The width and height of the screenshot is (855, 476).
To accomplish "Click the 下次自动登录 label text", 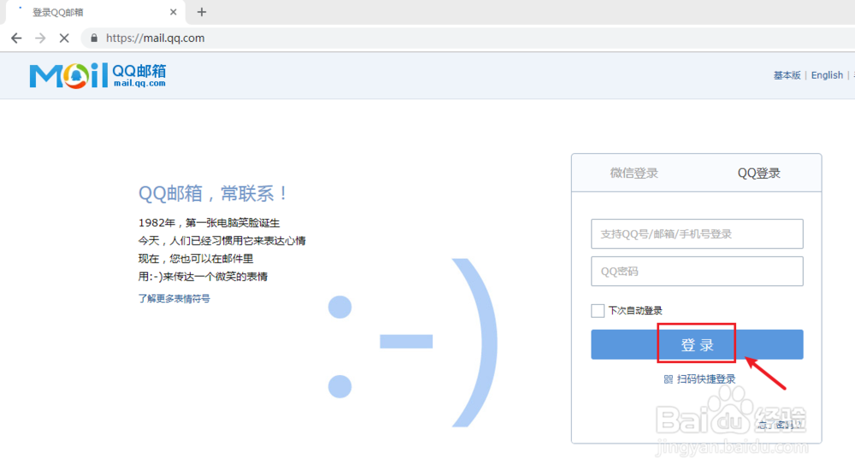I will 635,311.
